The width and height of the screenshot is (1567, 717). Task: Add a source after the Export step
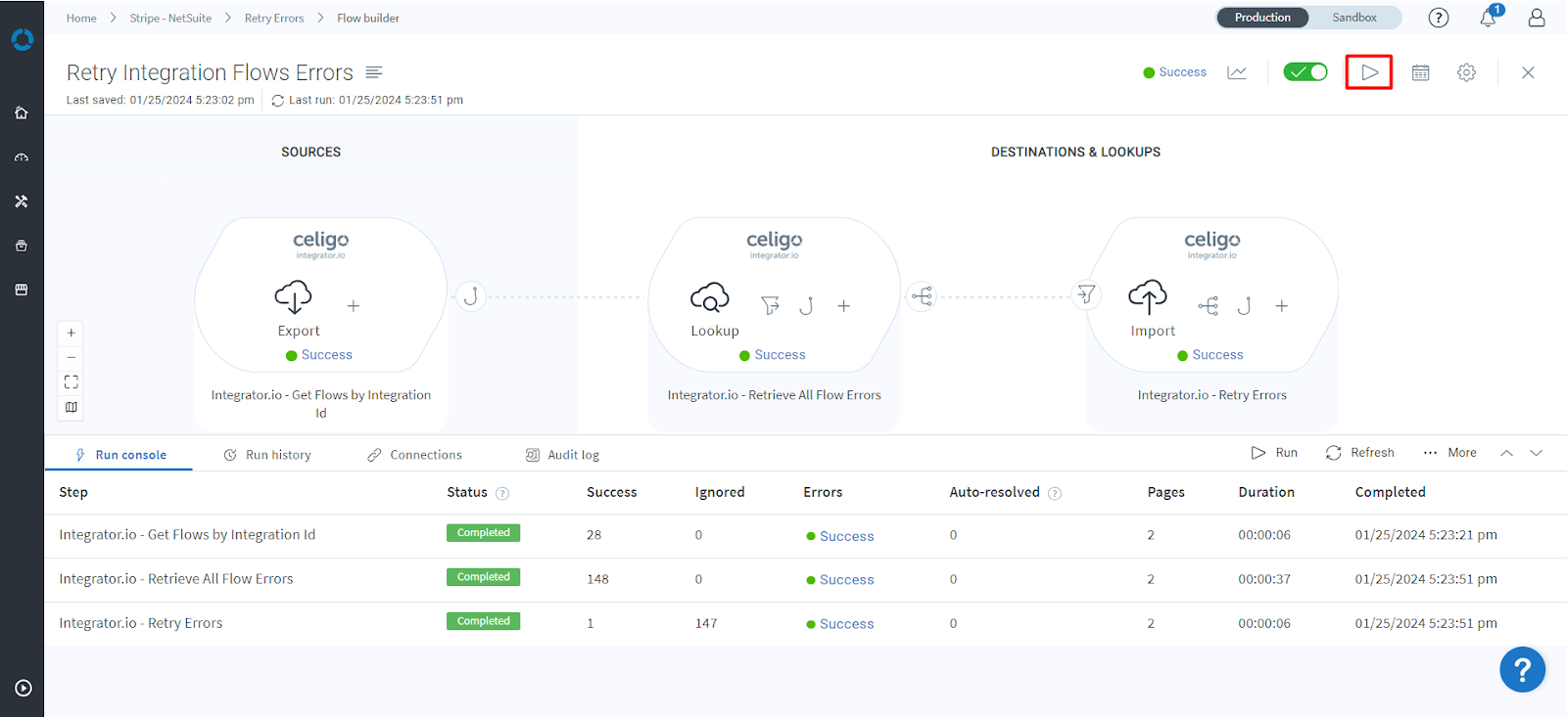(x=354, y=306)
